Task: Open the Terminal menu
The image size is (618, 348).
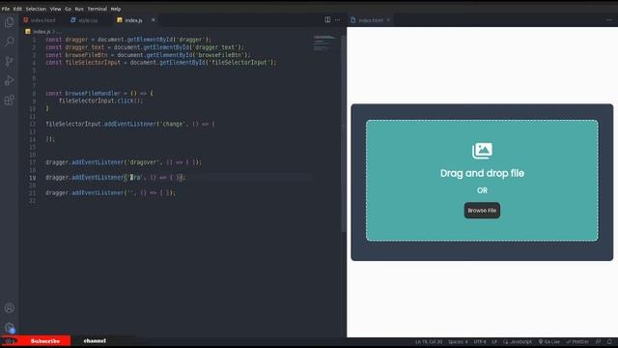Action: pos(97,9)
